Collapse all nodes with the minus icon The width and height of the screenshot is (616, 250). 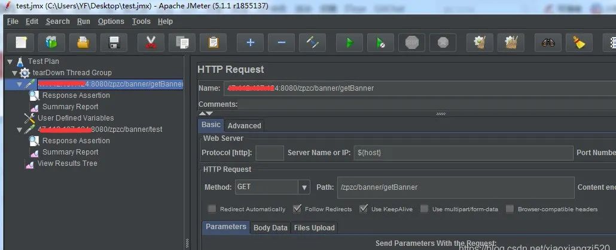pos(281,42)
